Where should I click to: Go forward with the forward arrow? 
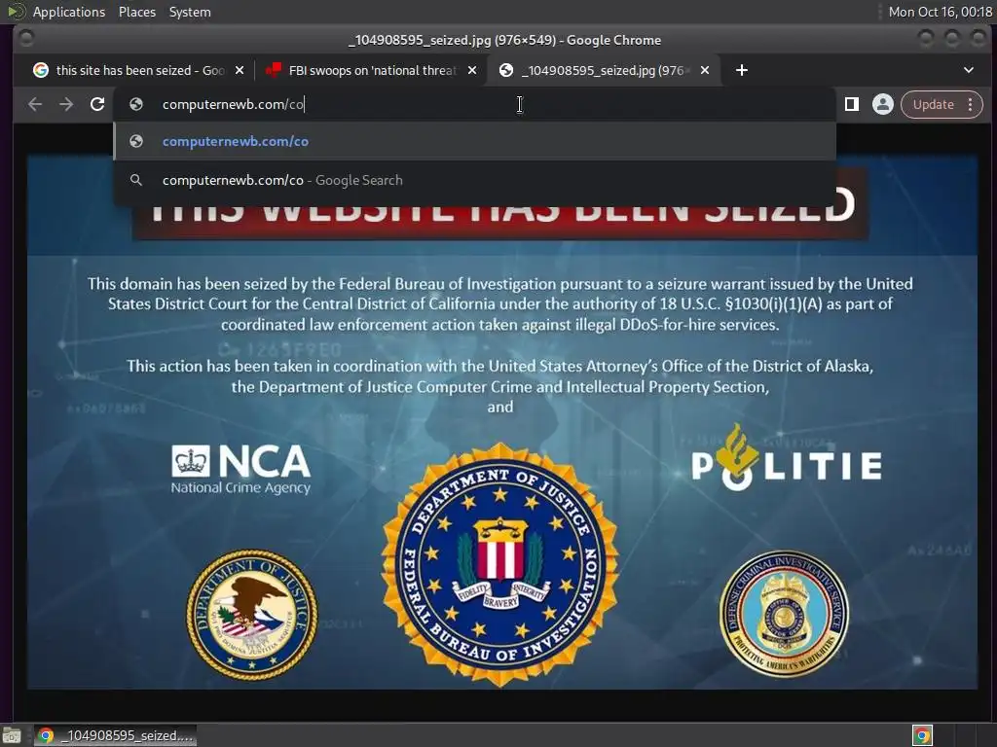coord(66,104)
